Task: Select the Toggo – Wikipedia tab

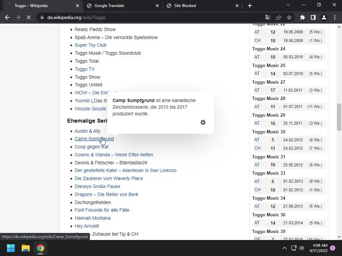Action: coord(41,6)
